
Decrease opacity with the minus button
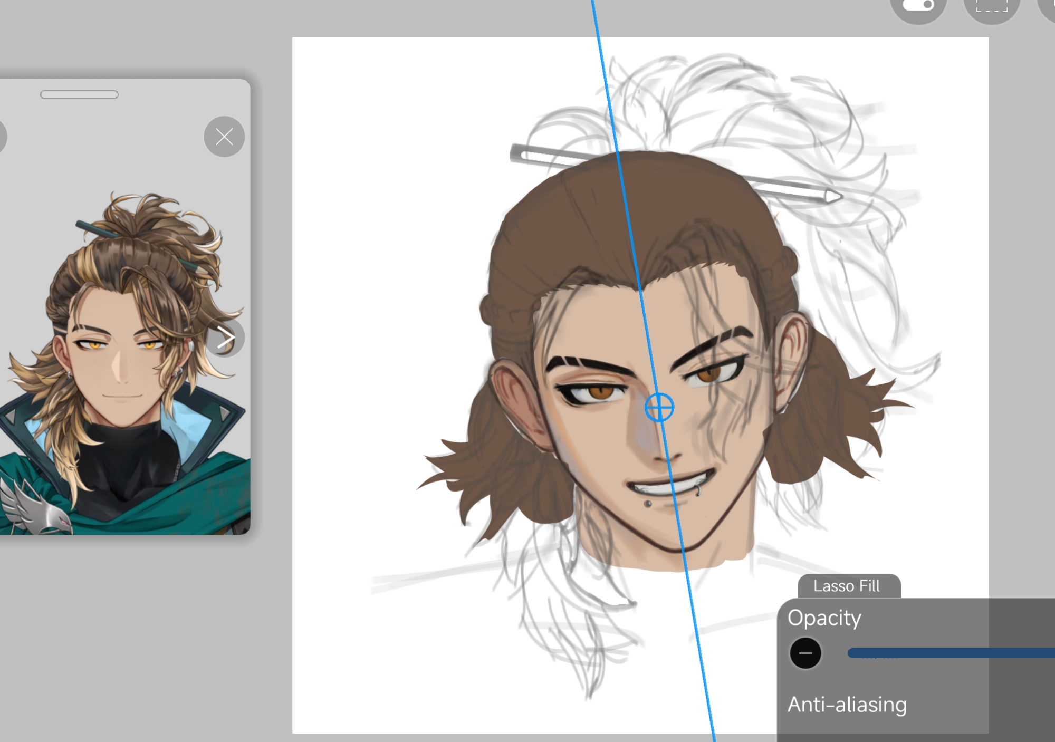tap(805, 653)
